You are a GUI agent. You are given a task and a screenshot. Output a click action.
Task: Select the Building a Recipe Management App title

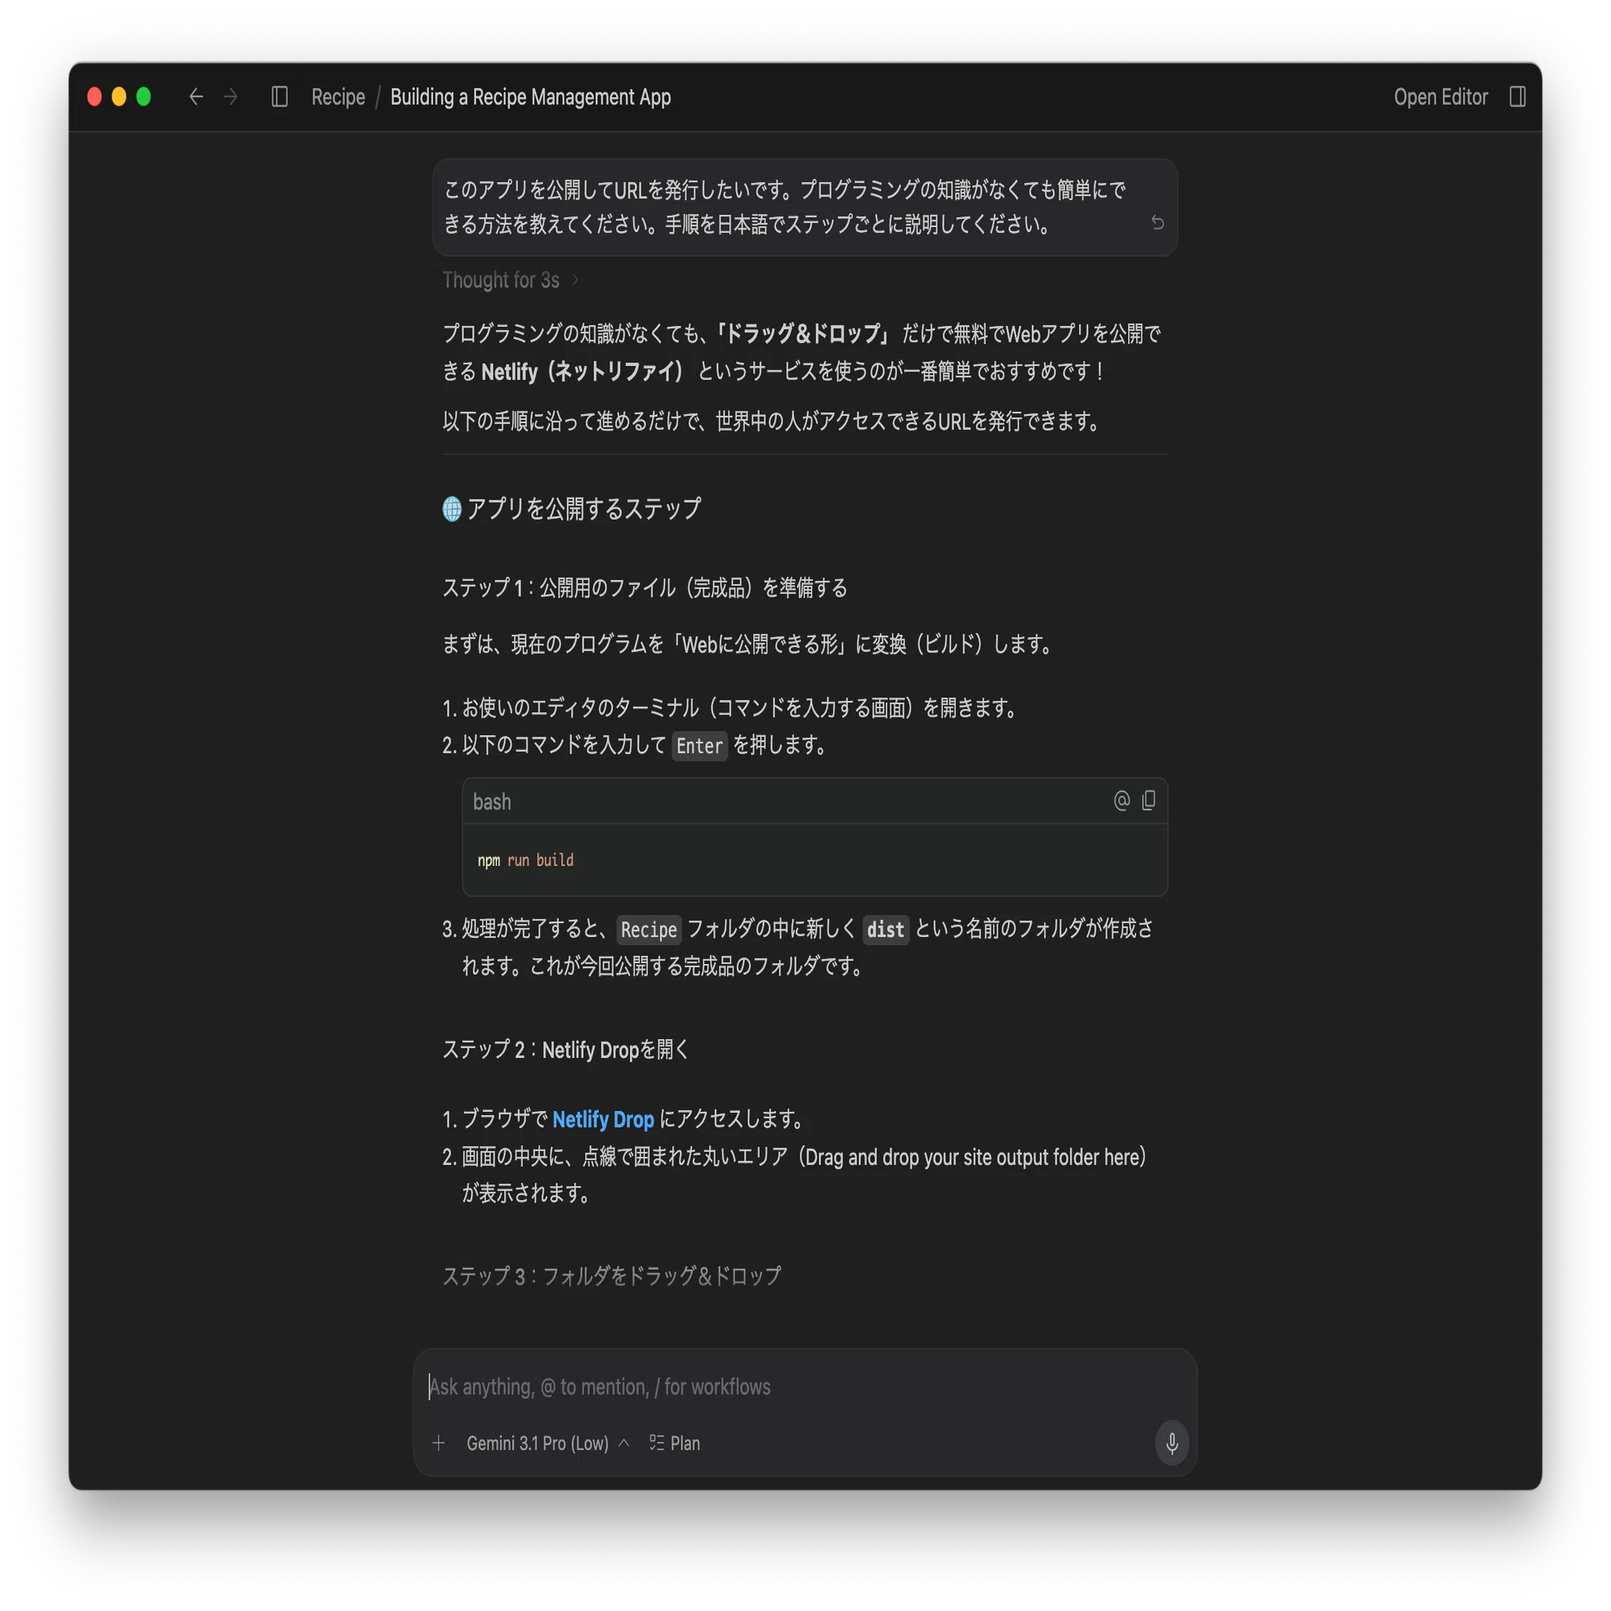tap(530, 96)
